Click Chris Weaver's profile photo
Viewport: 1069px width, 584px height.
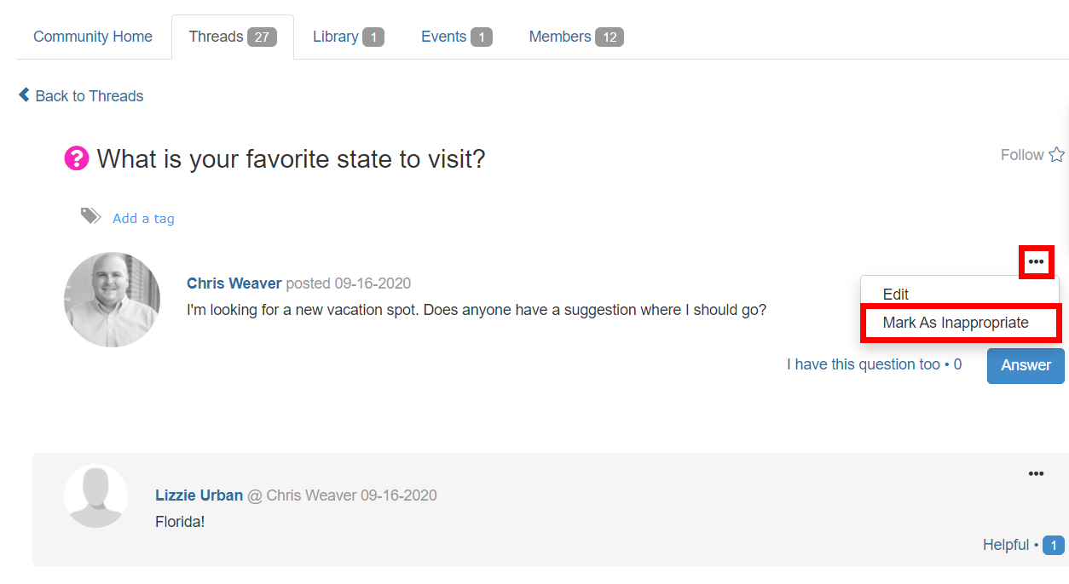pyautogui.click(x=112, y=300)
